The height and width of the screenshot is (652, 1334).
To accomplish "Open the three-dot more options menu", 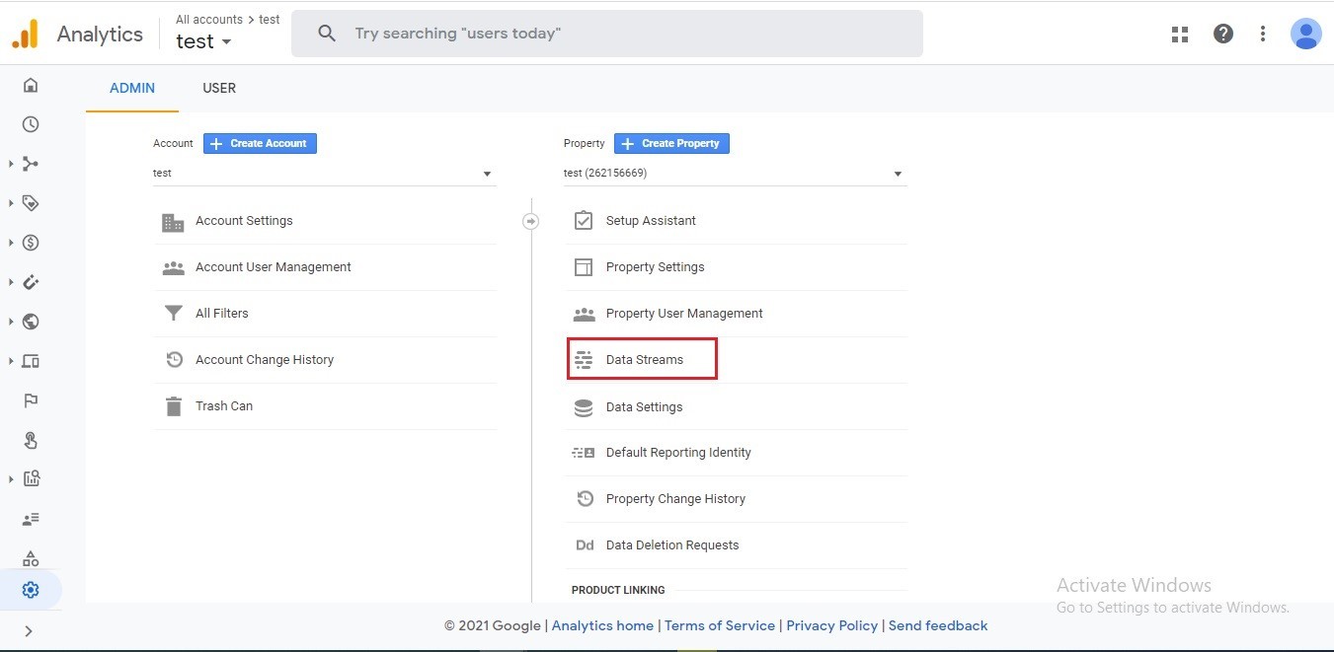I will [1263, 35].
